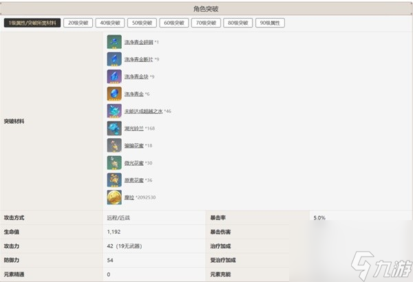Open the 微光花蜜 link
This screenshot has height=282, width=413.
click(134, 163)
